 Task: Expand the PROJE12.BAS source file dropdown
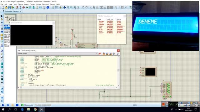pos(97,54)
